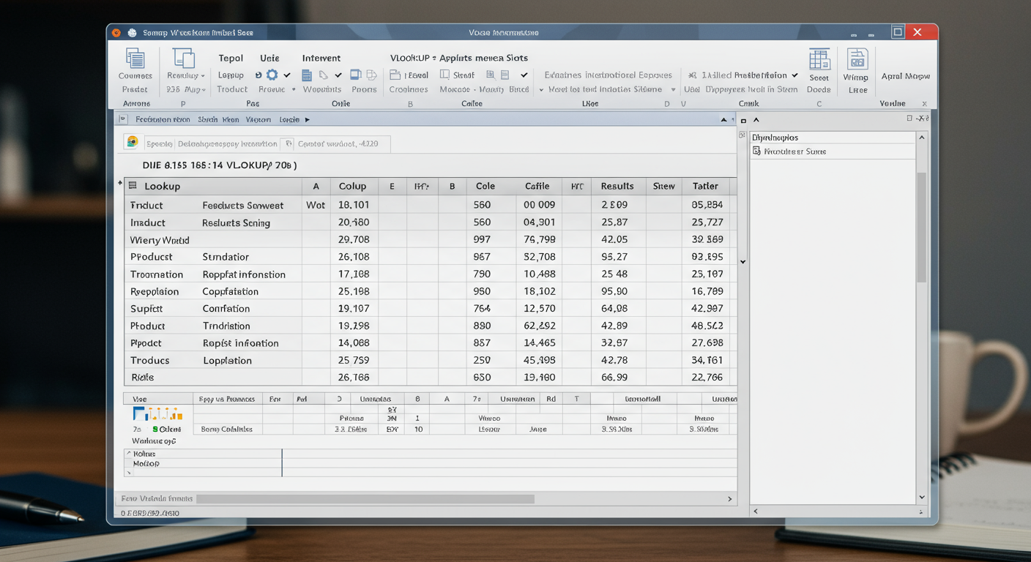1031x562 pixels.
Task: Click the Vifirng Lree sheet icon
Action: tap(856, 59)
